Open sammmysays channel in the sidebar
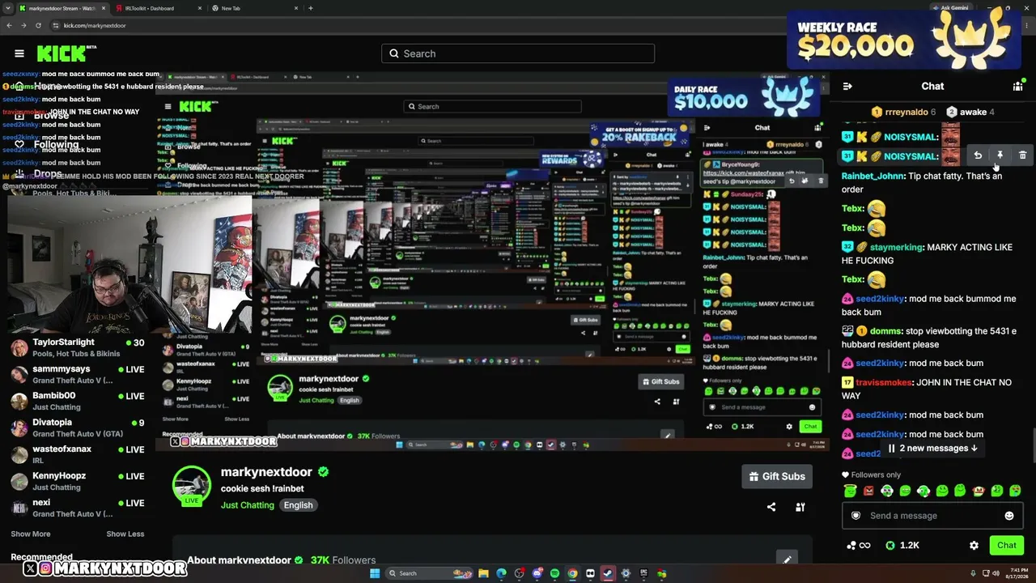The width and height of the screenshot is (1036, 583). [78, 375]
